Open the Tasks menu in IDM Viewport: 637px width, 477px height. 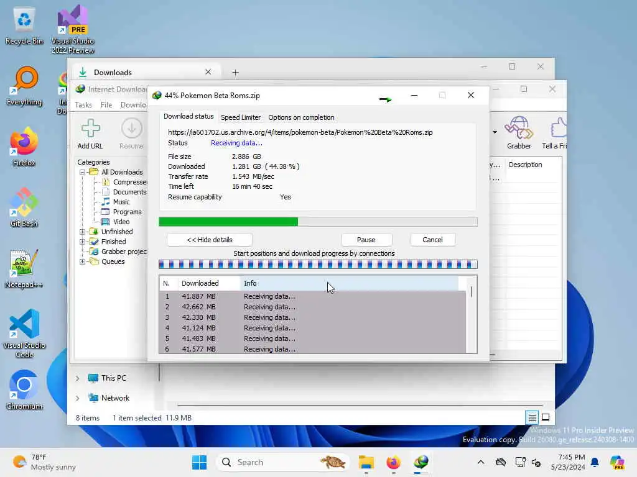tap(83, 104)
